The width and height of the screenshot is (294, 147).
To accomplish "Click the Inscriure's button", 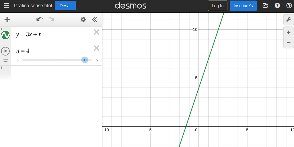I will [x=243, y=6].
